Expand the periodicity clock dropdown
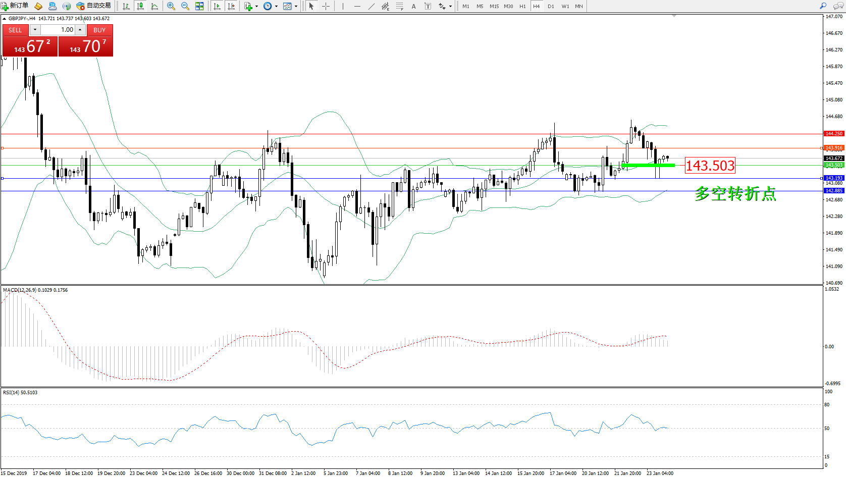846x478 pixels. 276,7
